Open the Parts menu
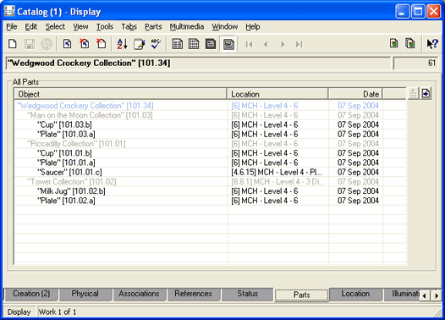The width and height of the screenshot is (445, 320). 153,27
